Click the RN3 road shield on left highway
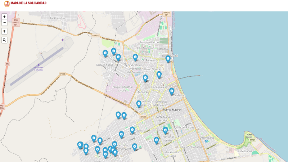 7,64
